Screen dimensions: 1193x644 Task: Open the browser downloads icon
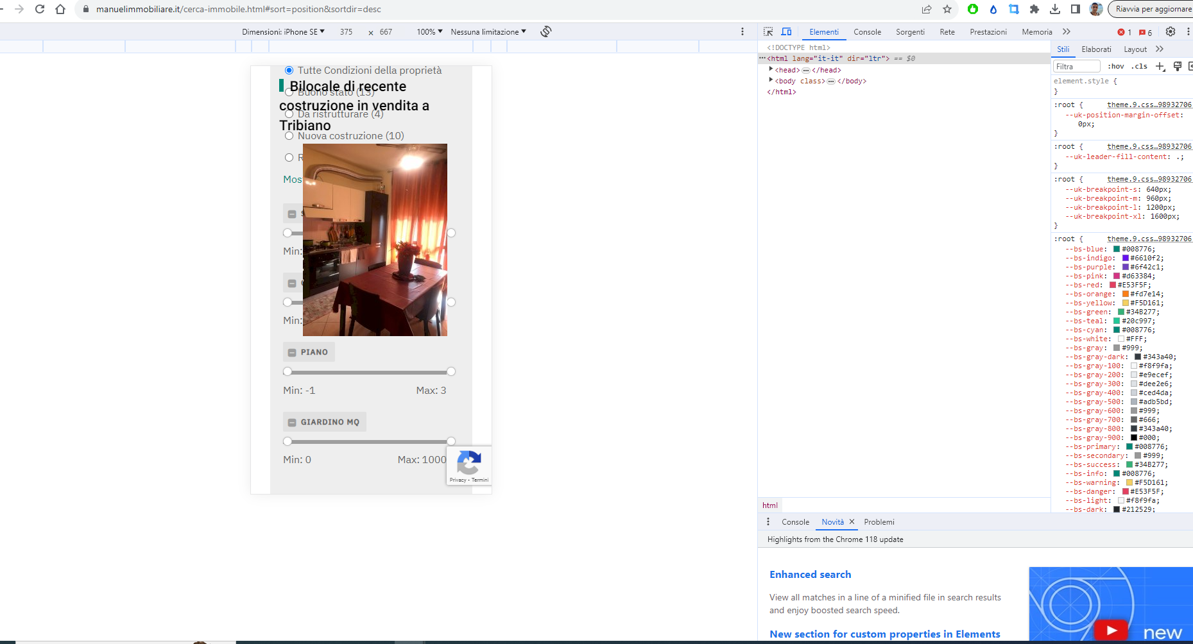click(1055, 9)
